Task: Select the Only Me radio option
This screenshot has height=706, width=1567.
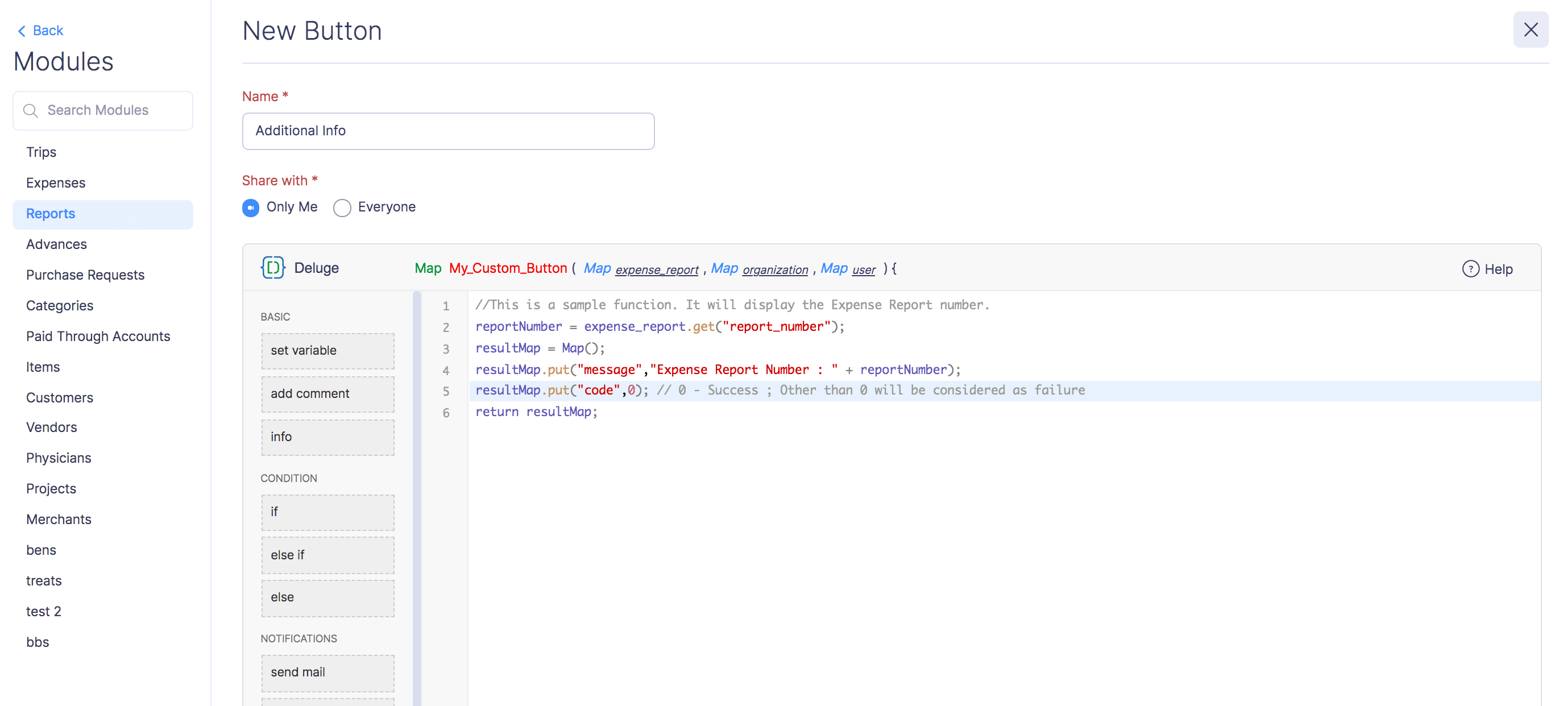Action: (251, 207)
